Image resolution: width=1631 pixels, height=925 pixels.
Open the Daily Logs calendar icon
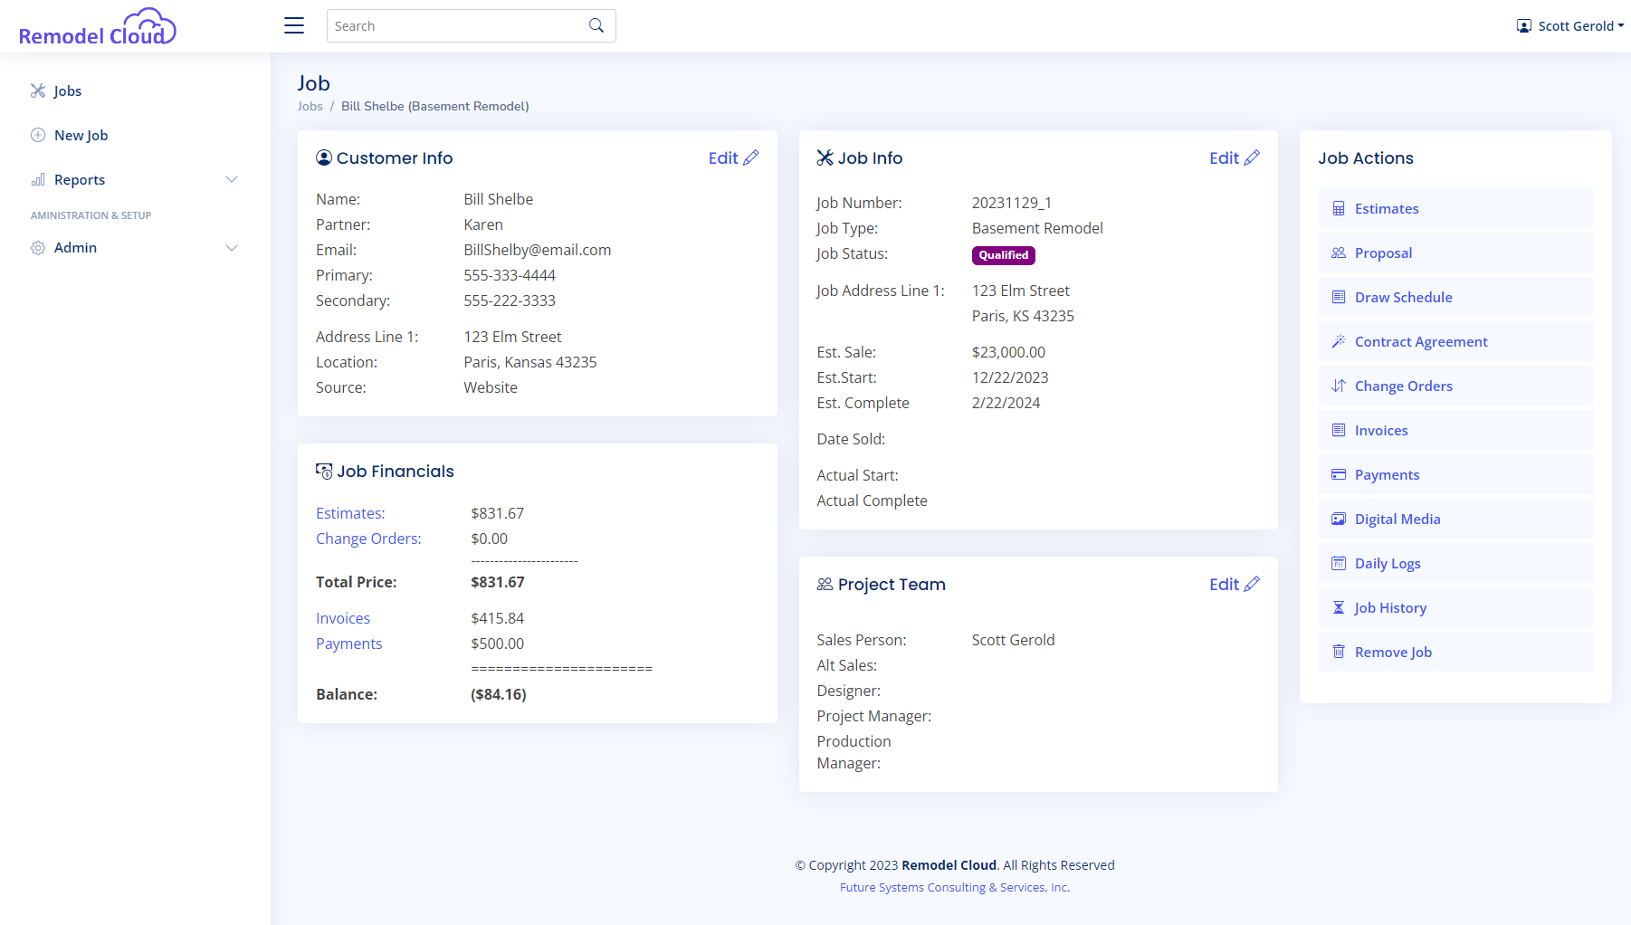[1340, 563]
